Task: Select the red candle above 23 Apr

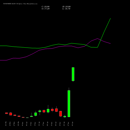Action: point(61,114)
